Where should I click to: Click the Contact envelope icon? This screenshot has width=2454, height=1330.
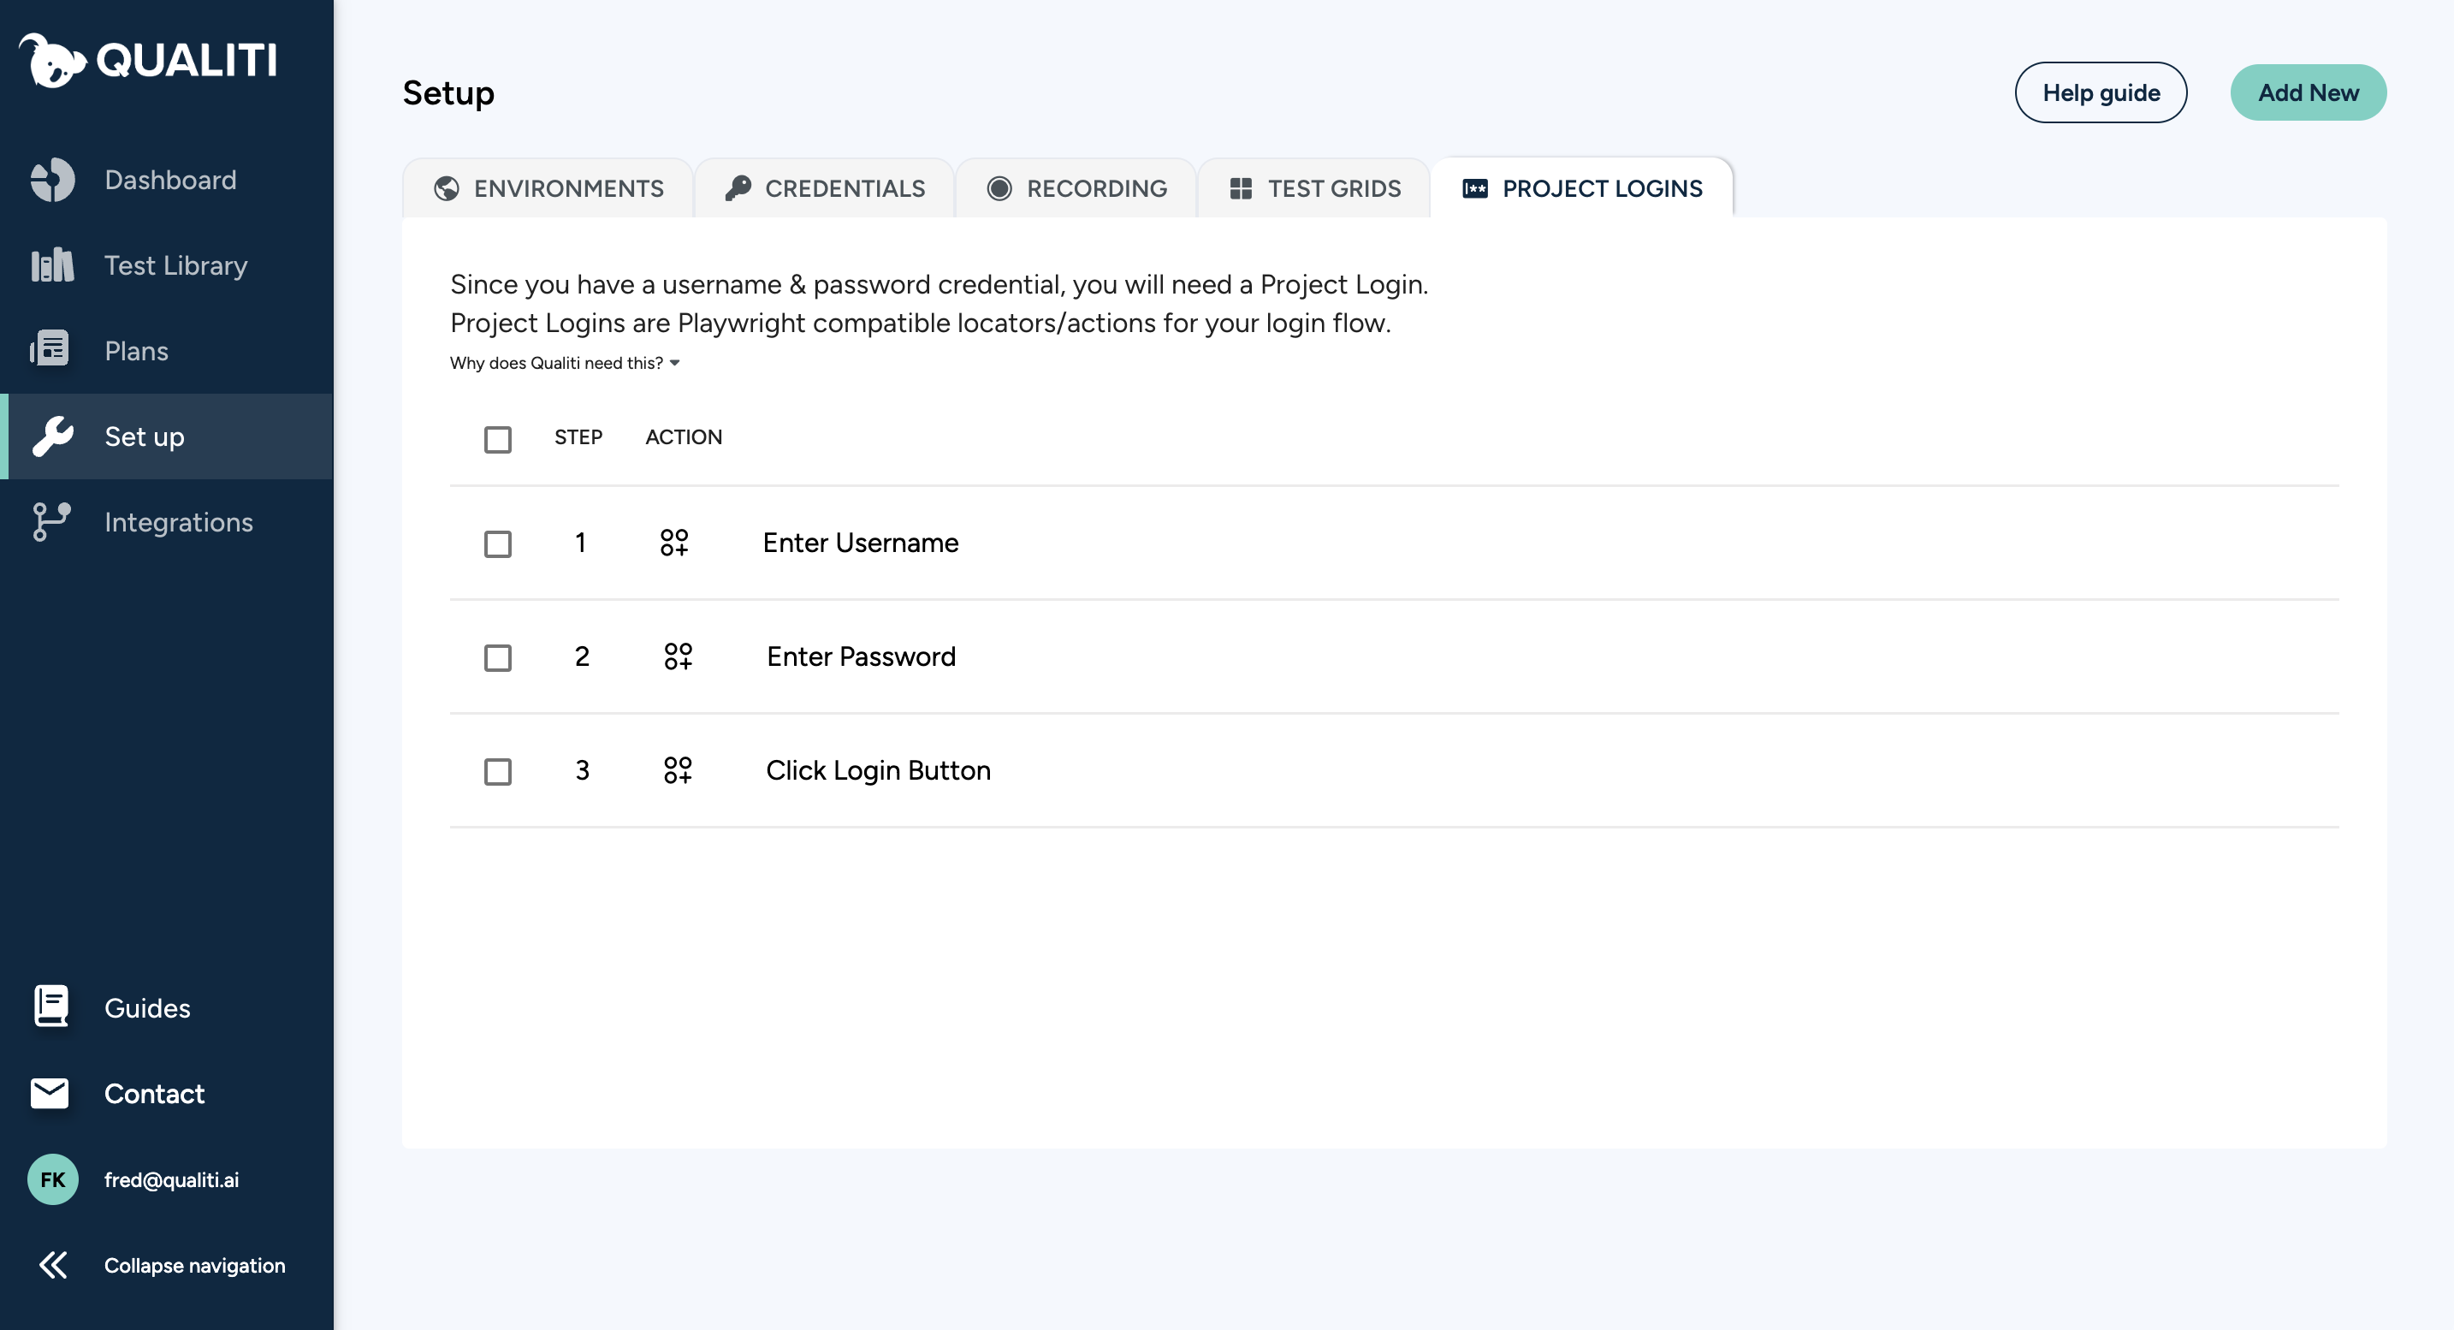50,1094
